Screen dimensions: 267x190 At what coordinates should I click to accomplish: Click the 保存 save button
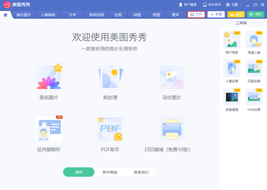coord(256,14)
